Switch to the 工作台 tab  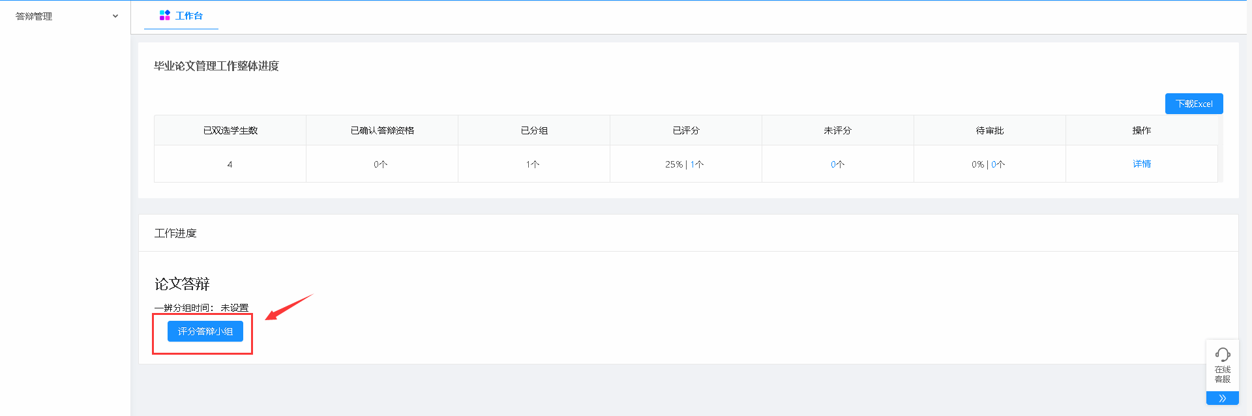[x=181, y=16]
